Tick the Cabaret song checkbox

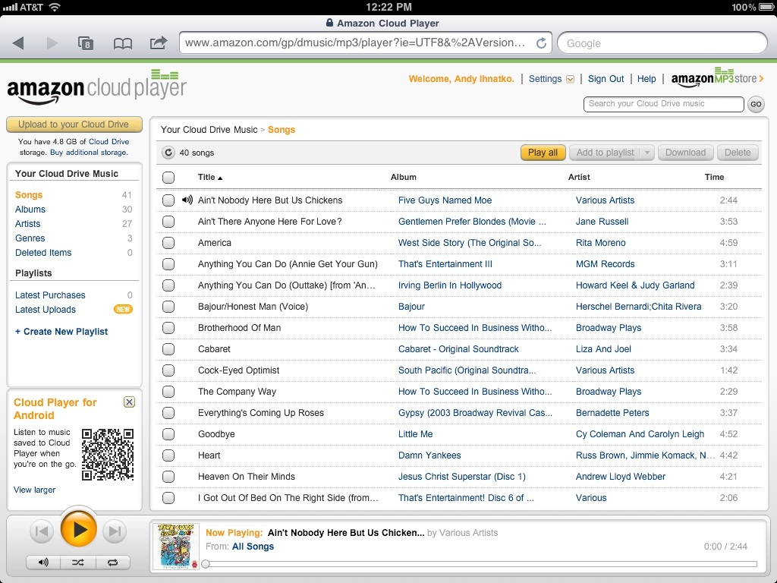(168, 349)
